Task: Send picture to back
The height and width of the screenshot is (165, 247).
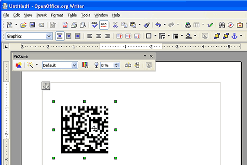Action: click(226, 36)
